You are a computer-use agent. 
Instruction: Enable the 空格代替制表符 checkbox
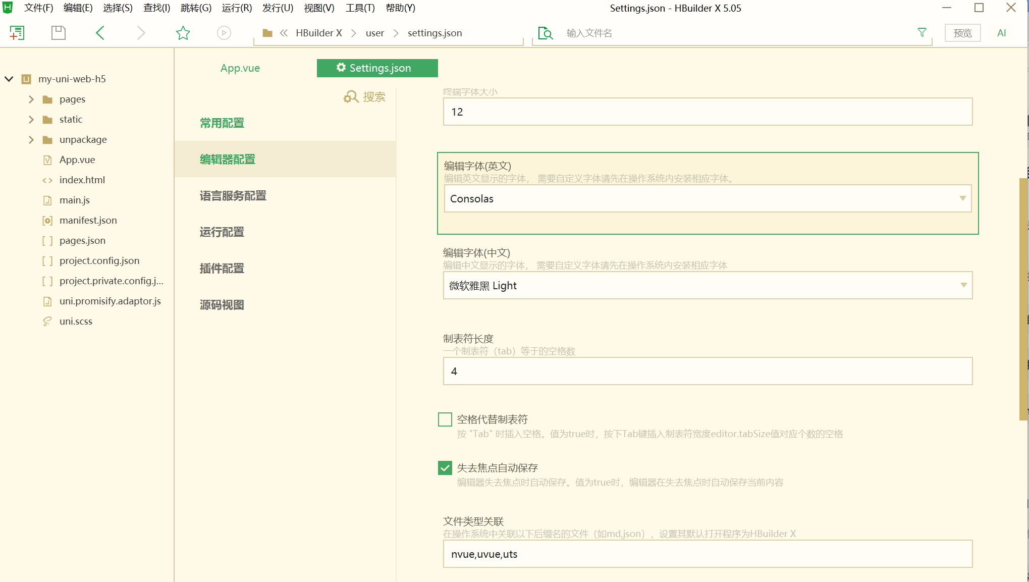(445, 419)
